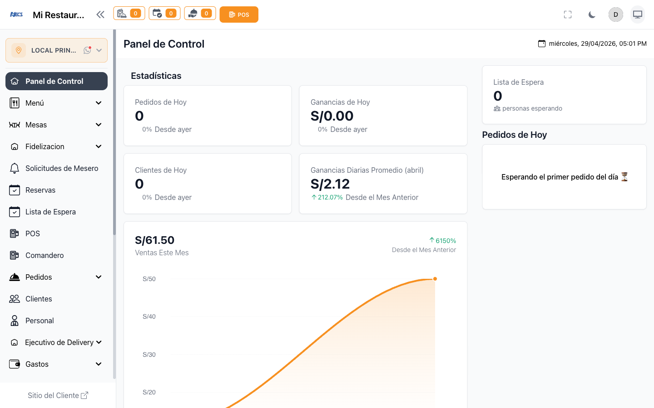Click the Reservas calendar icon in sidebar
Image resolution: width=654 pixels, height=408 pixels.
15,190
